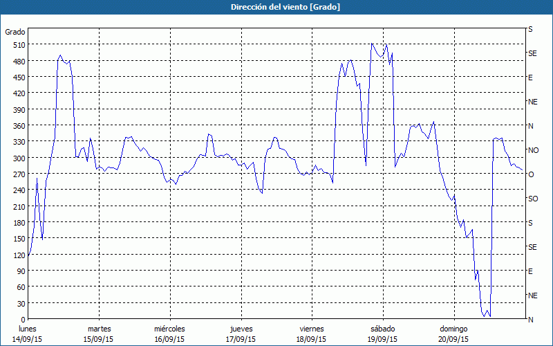The height and width of the screenshot is (346, 553).
Task: Click the 90 value on the left axis
Action: (19, 271)
